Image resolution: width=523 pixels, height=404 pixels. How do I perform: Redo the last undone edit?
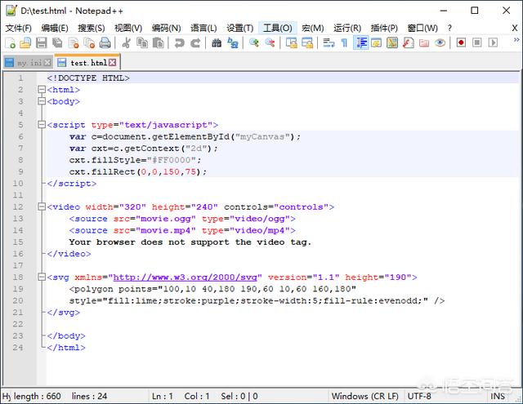pyautogui.click(x=195, y=43)
